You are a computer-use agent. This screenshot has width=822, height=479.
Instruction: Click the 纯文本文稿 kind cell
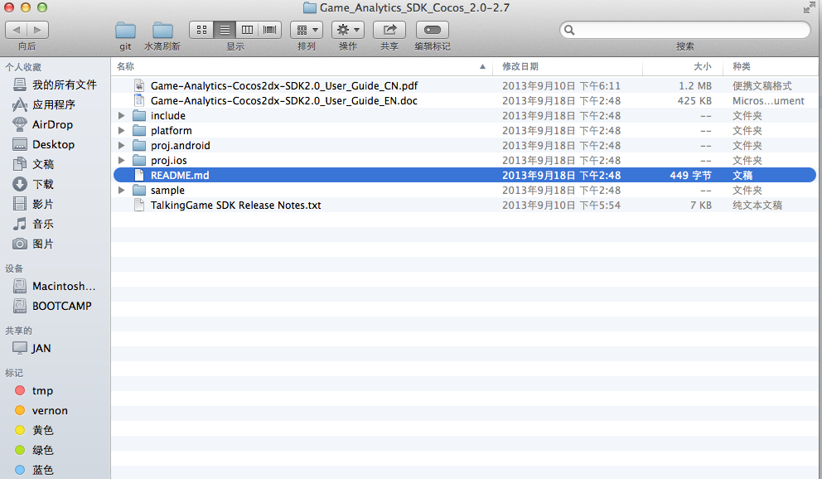coord(757,206)
